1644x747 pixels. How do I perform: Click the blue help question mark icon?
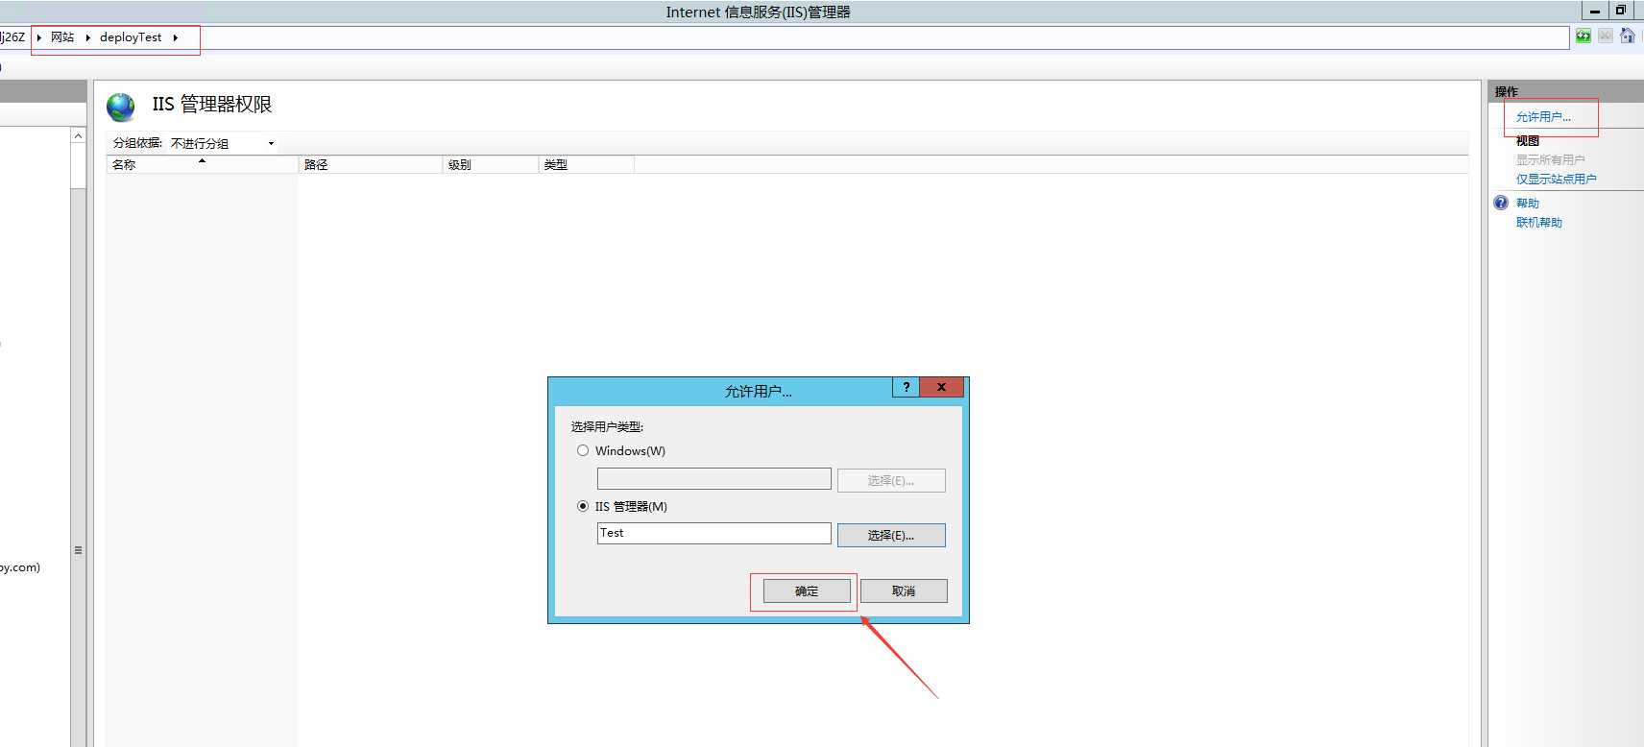tap(1501, 203)
